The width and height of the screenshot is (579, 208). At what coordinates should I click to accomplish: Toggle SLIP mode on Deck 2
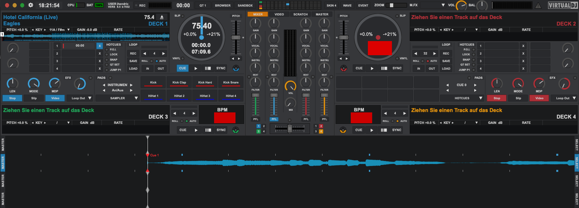pos(397,16)
